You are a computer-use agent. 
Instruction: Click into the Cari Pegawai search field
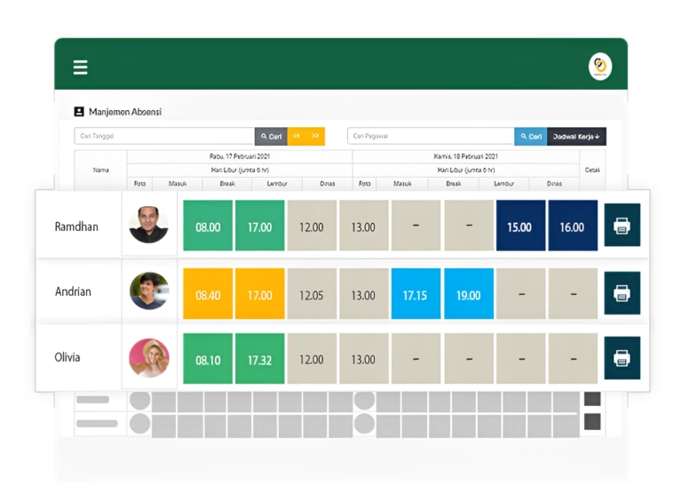431,136
